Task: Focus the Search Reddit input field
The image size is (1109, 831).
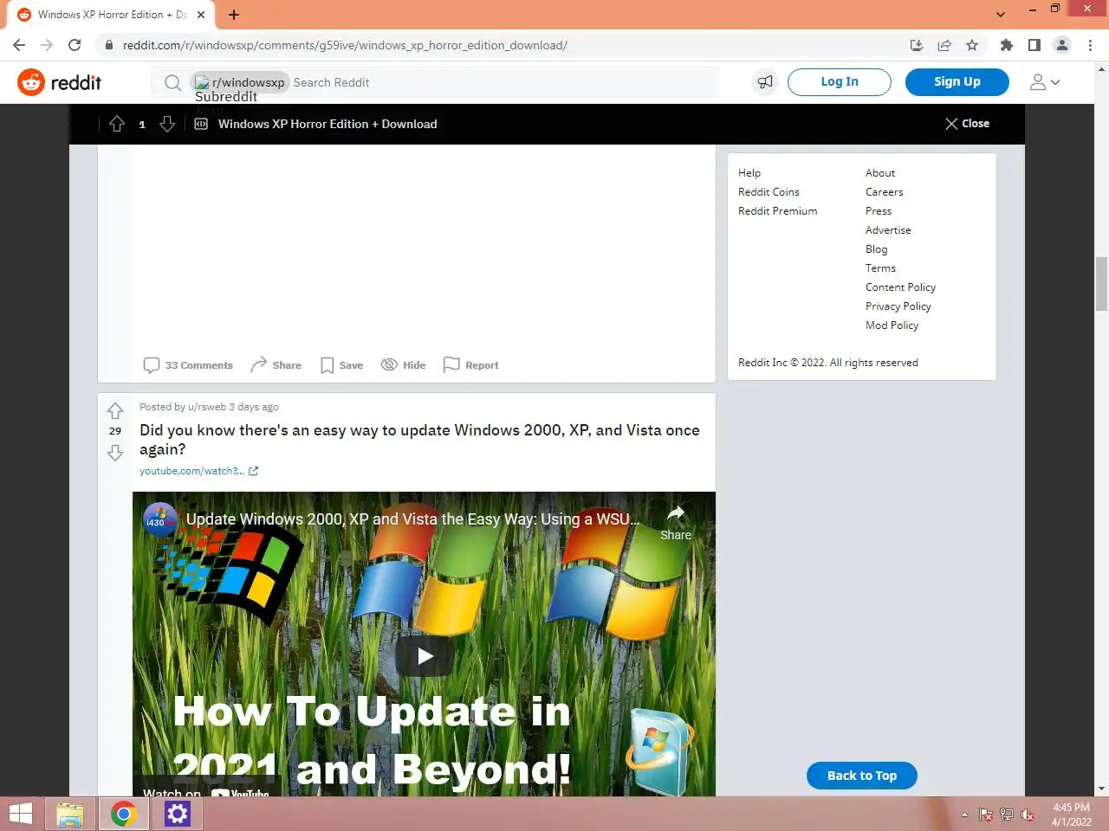Action: [x=503, y=82]
